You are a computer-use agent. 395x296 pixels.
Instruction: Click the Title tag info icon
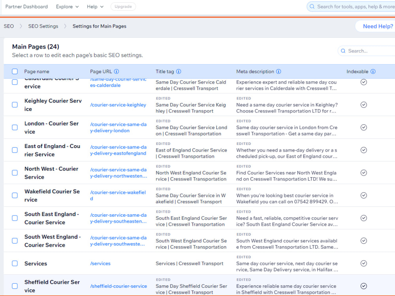click(179, 71)
